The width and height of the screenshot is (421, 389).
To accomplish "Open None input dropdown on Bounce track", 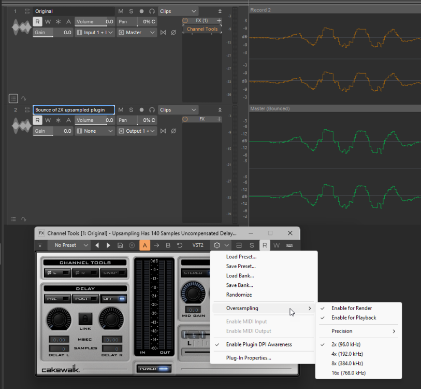I will tap(95, 131).
